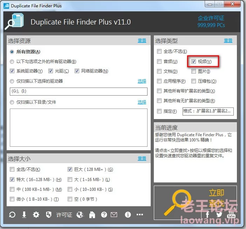Click 许可证 license label in bottom toolbar
The image size is (246, 229).
pos(64,215)
